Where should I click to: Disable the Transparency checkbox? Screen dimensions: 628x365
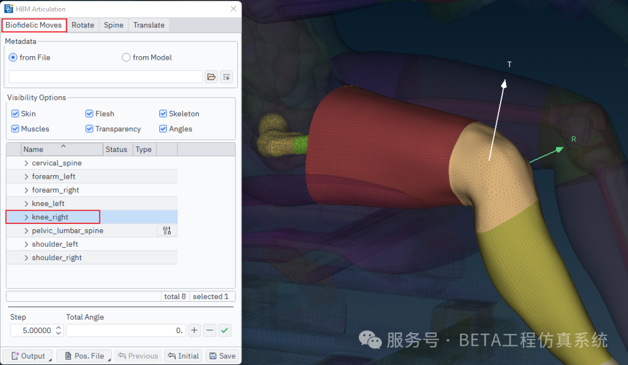click(90, 129)
